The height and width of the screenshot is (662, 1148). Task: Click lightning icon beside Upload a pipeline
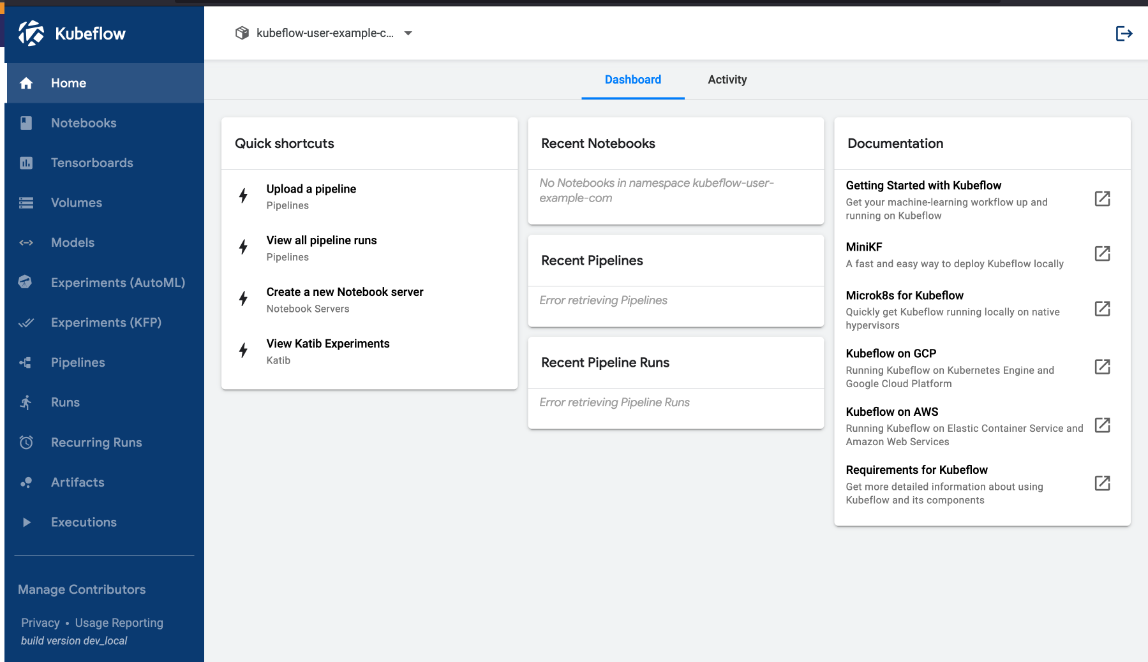[x=243, y=195]
